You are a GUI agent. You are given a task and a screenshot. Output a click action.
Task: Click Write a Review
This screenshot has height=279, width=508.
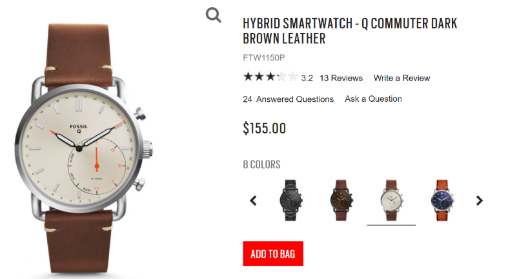point(401,78)
